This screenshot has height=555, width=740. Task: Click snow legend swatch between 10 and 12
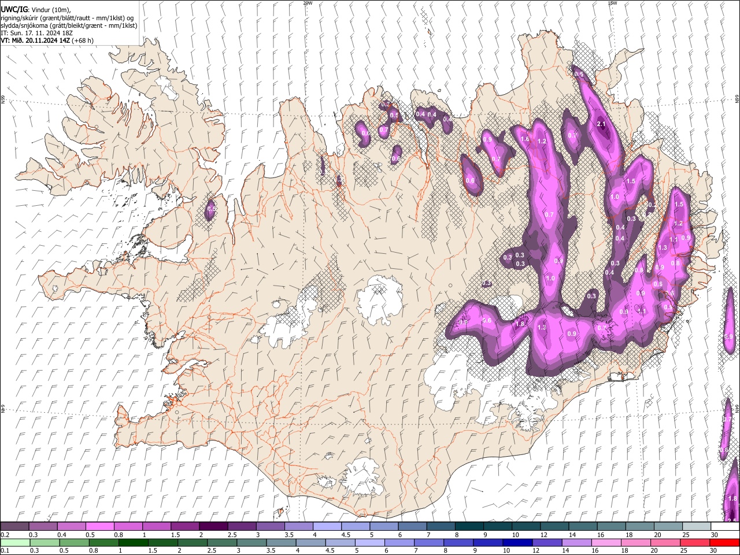coord(526,526)
